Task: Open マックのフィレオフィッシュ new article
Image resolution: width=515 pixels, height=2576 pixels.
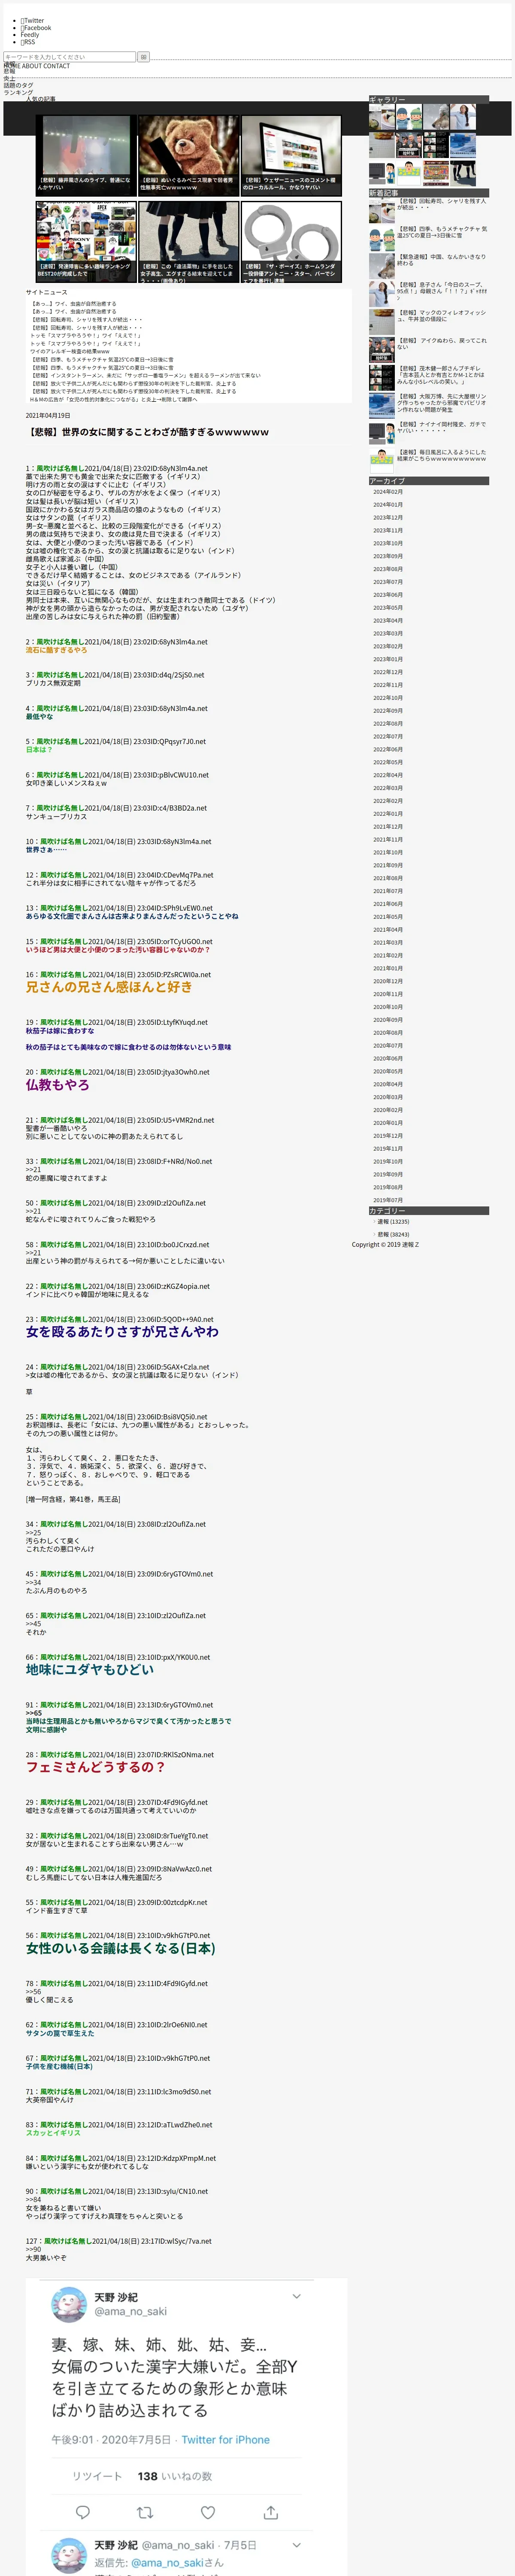Action: pos(442,316)
